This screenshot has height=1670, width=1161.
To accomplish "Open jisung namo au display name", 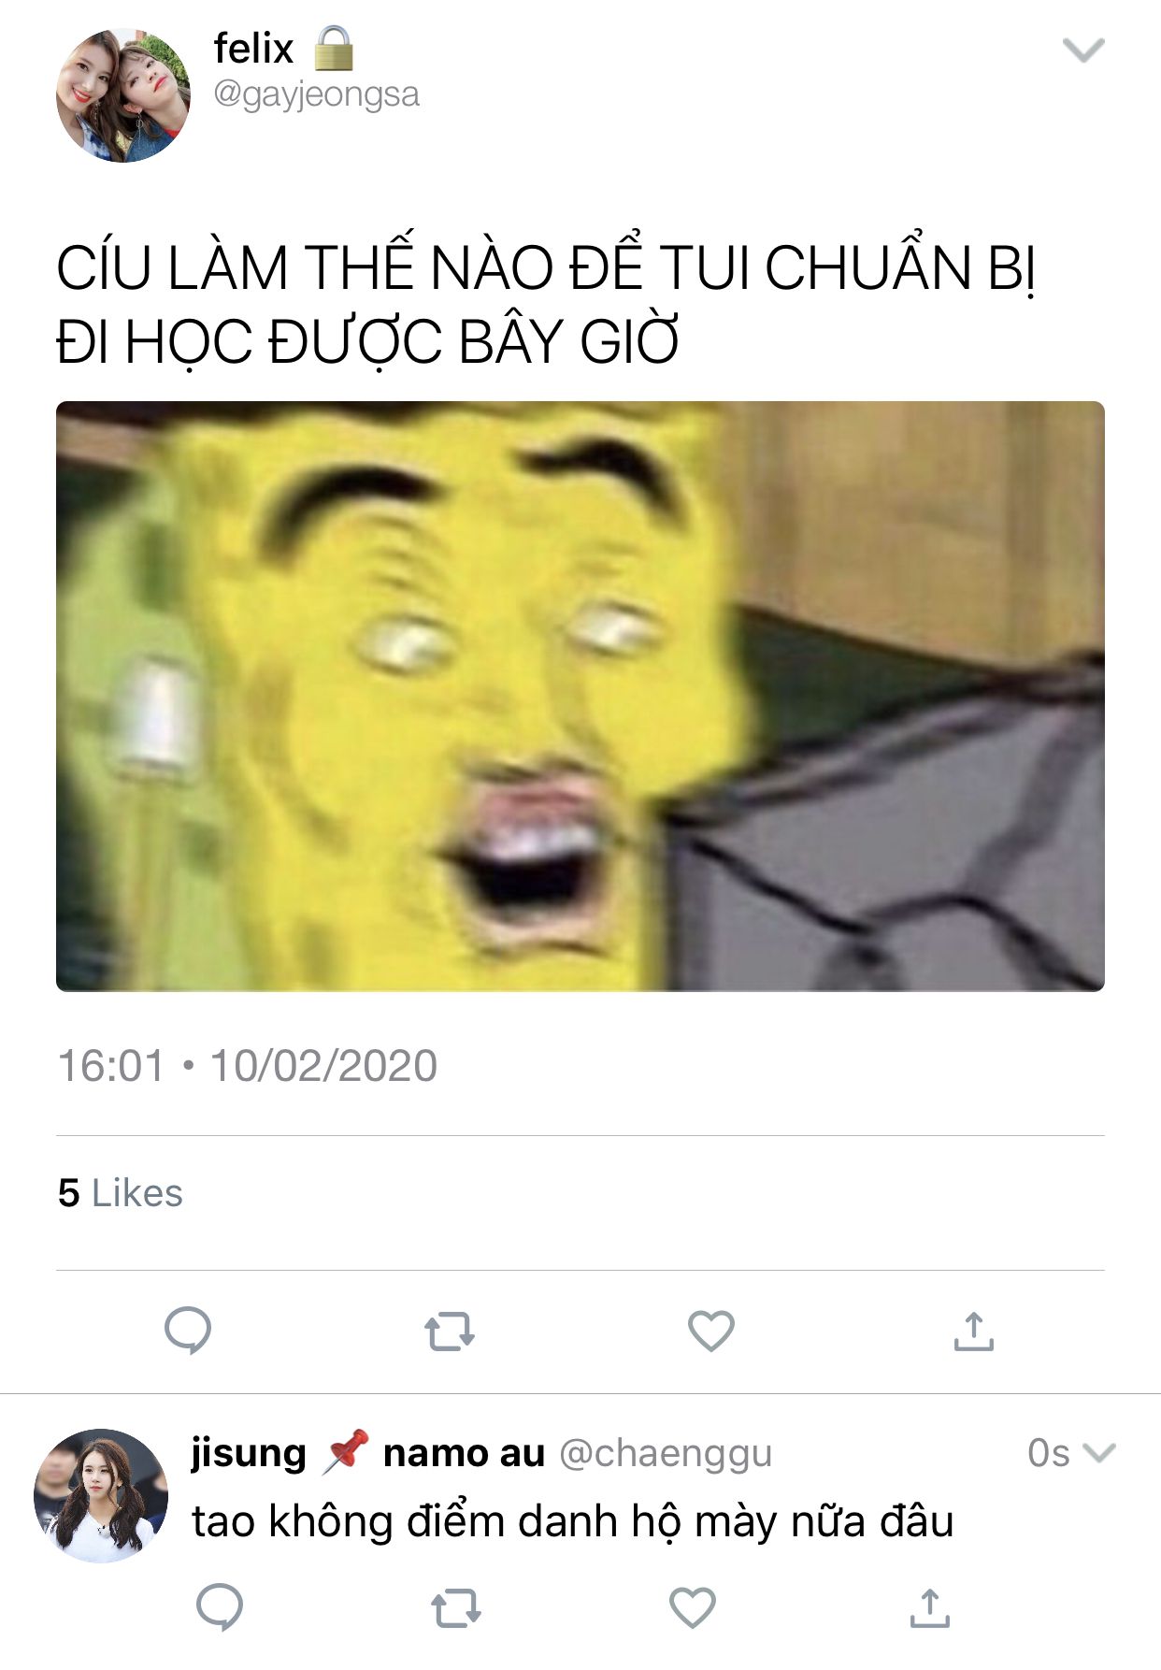I will pyautogui.click(x=367, y=1452).
